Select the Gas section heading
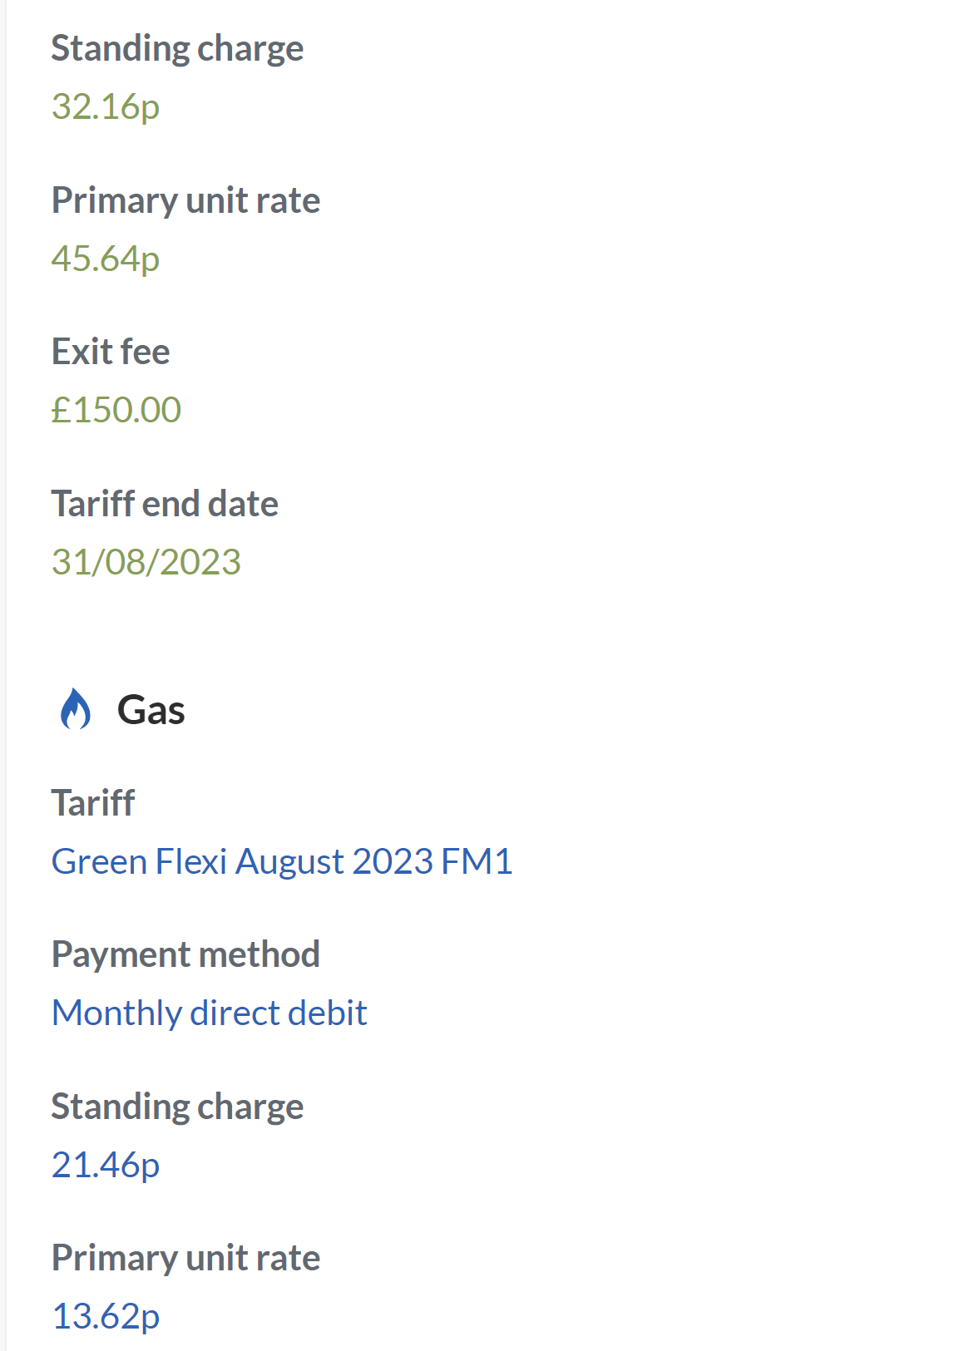Viewport: 979px width, 1351px height. pyautogui.click(x=151, y=710)
